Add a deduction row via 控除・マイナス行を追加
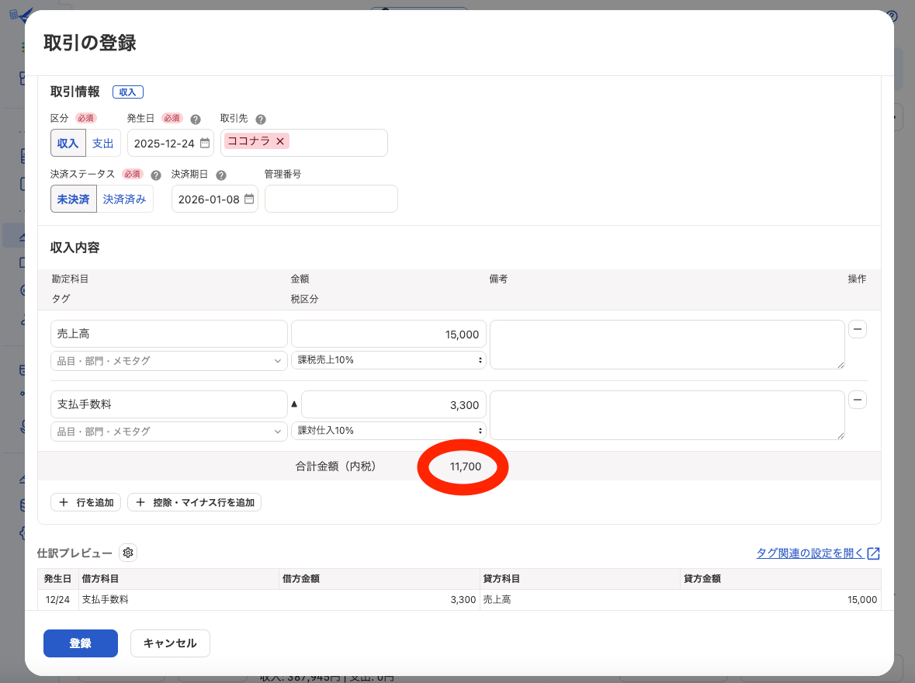The image size is (915, 683). [x=195, y=503]
